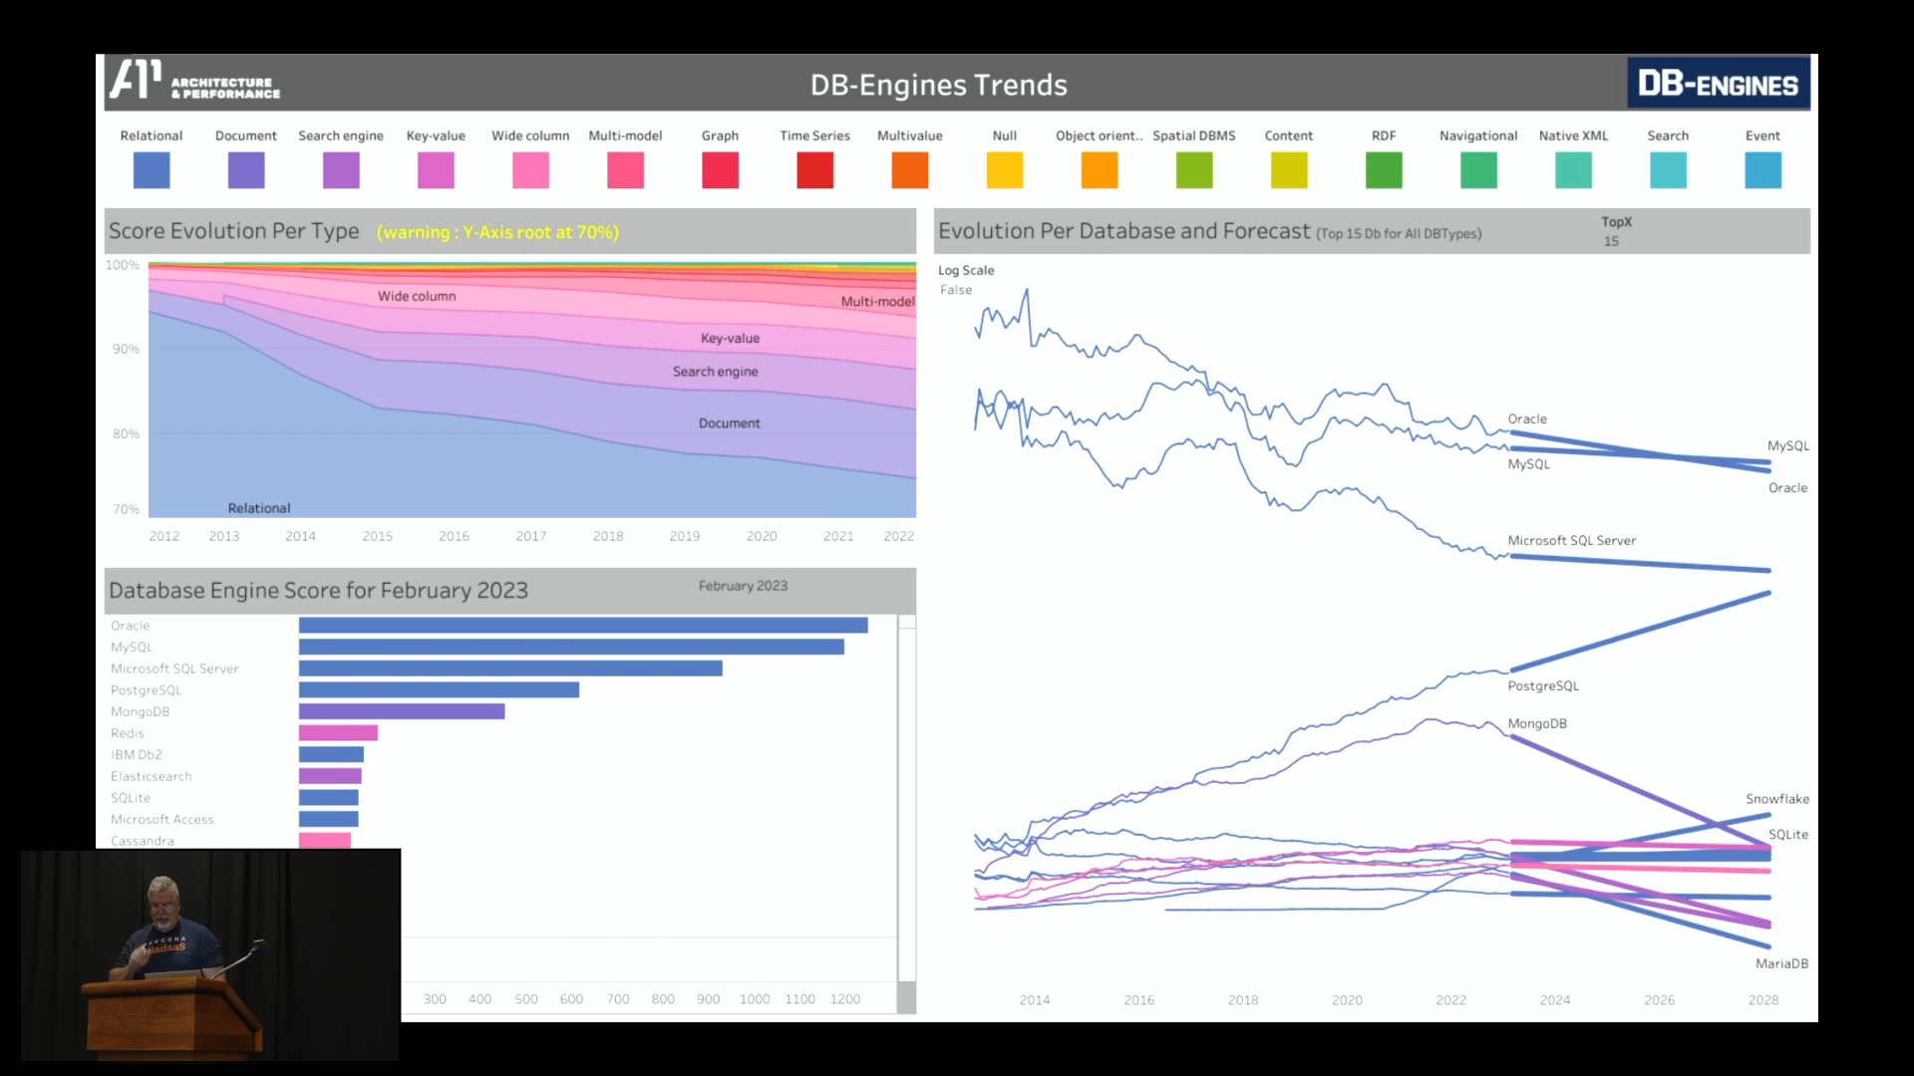Viewport: 1914px width, 1076px height.
Task: Select the Native XML legend swatch
Action: [x=1573, y=170]
